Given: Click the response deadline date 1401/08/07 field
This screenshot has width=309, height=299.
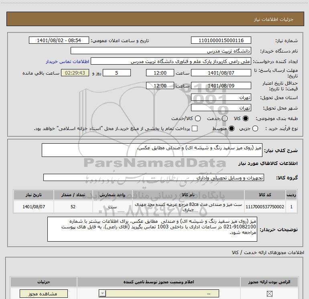Looking at the screenshot, I should pos(221,73).
